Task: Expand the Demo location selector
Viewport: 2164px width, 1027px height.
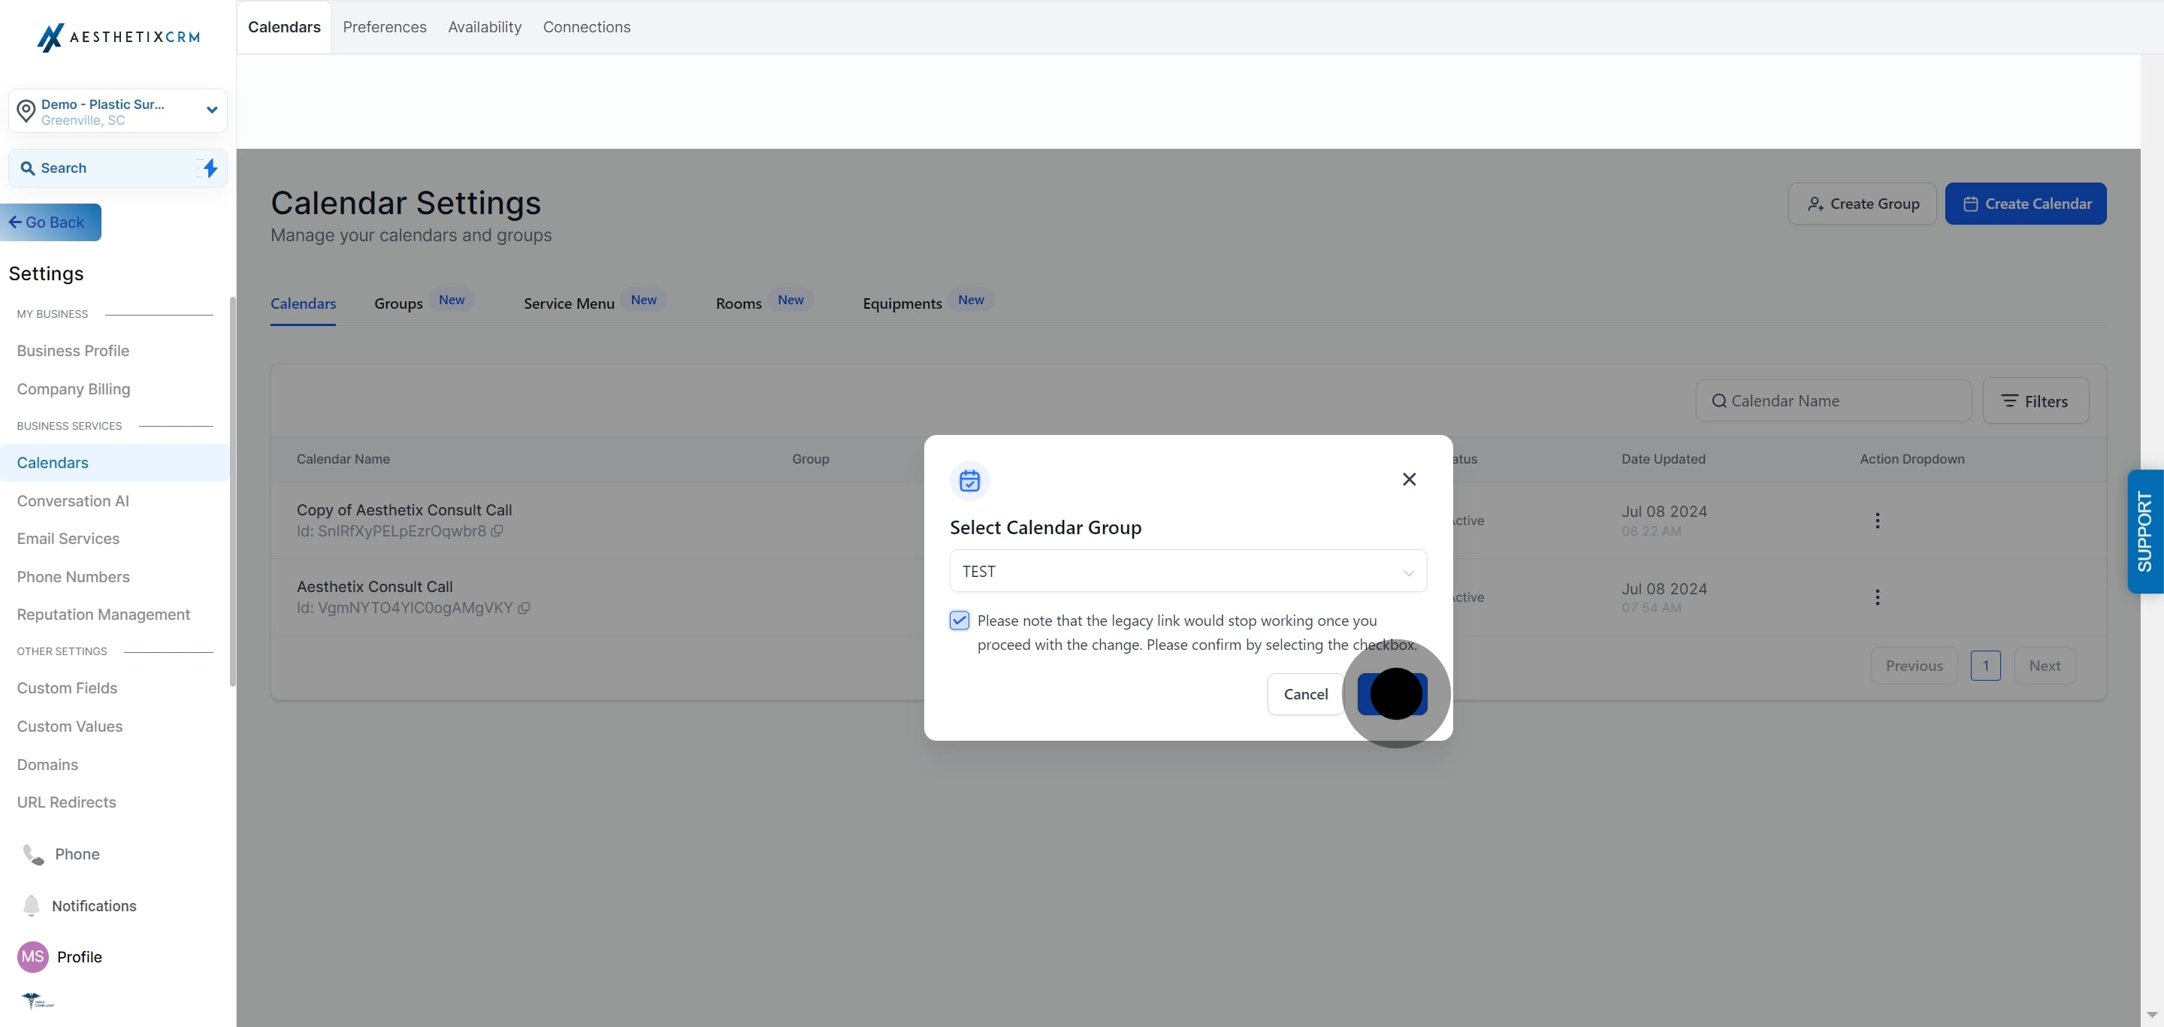Action: [x=212, y=110]
